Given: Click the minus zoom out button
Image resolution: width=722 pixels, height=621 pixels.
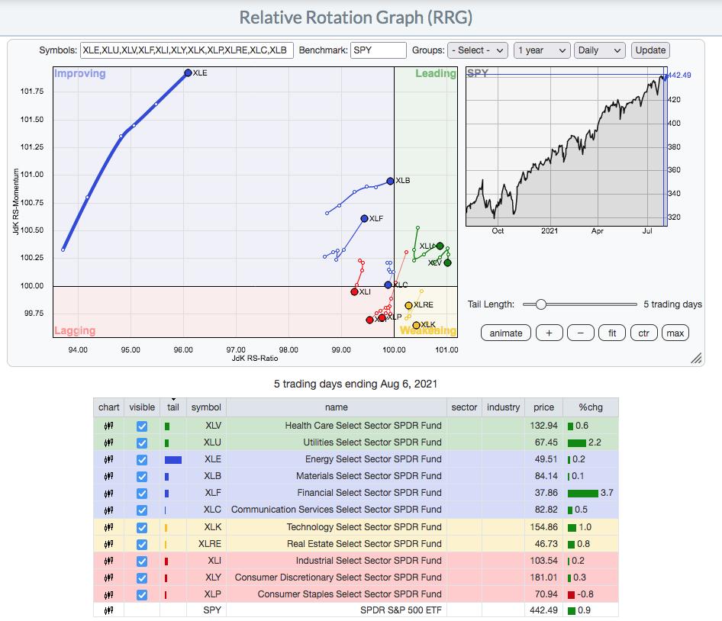Looking at the screenshot, I should pos(580,333).
